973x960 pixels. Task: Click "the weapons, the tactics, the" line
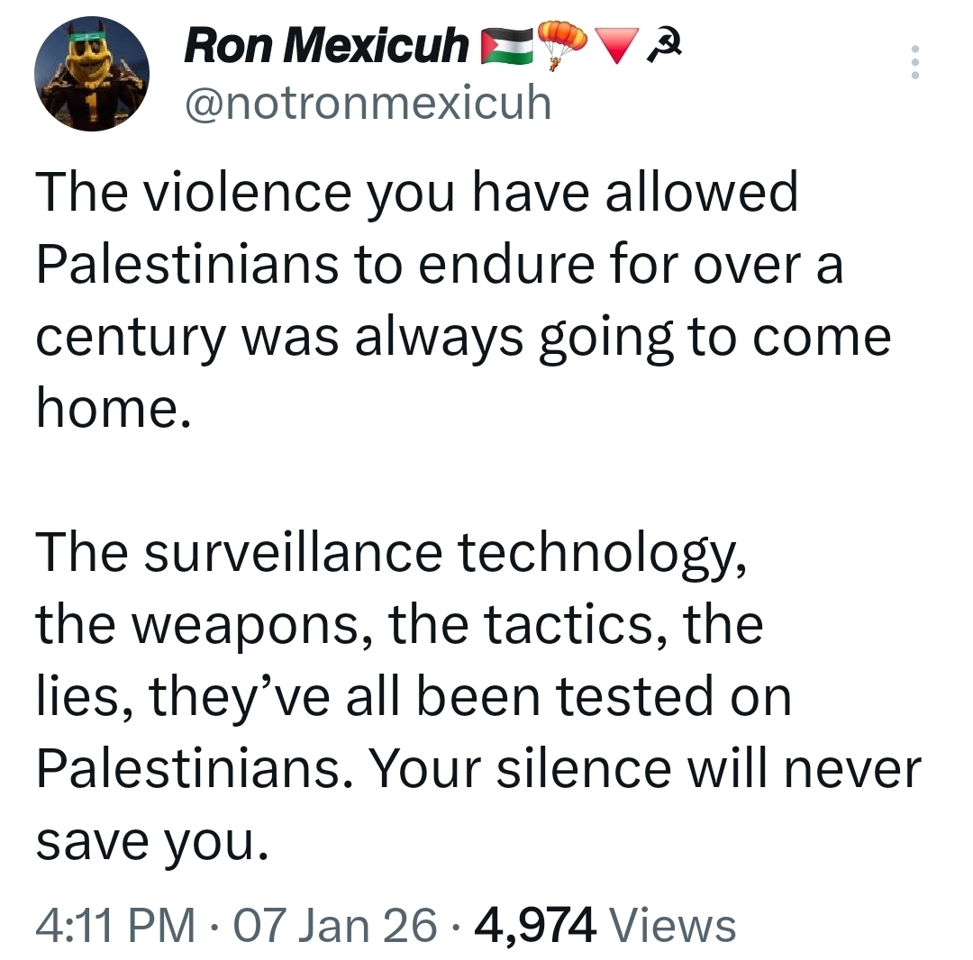[x=399, y=625]
